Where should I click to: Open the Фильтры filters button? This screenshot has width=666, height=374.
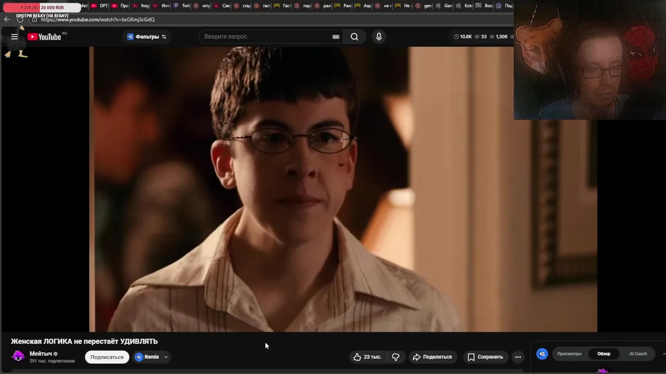(147, 36)
